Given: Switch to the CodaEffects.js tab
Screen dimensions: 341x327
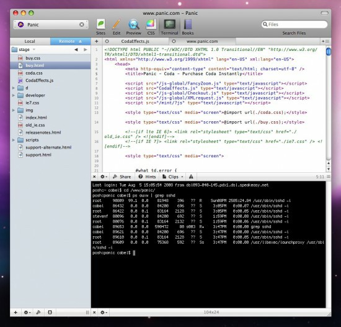Looking at the screenshot, I should (x=135, y=41).
